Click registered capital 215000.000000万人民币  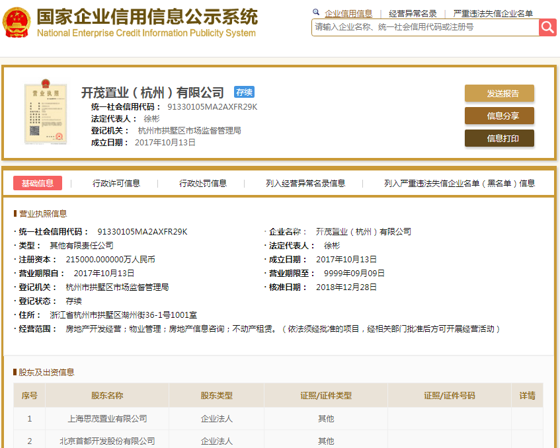click(x=110, y=260)
